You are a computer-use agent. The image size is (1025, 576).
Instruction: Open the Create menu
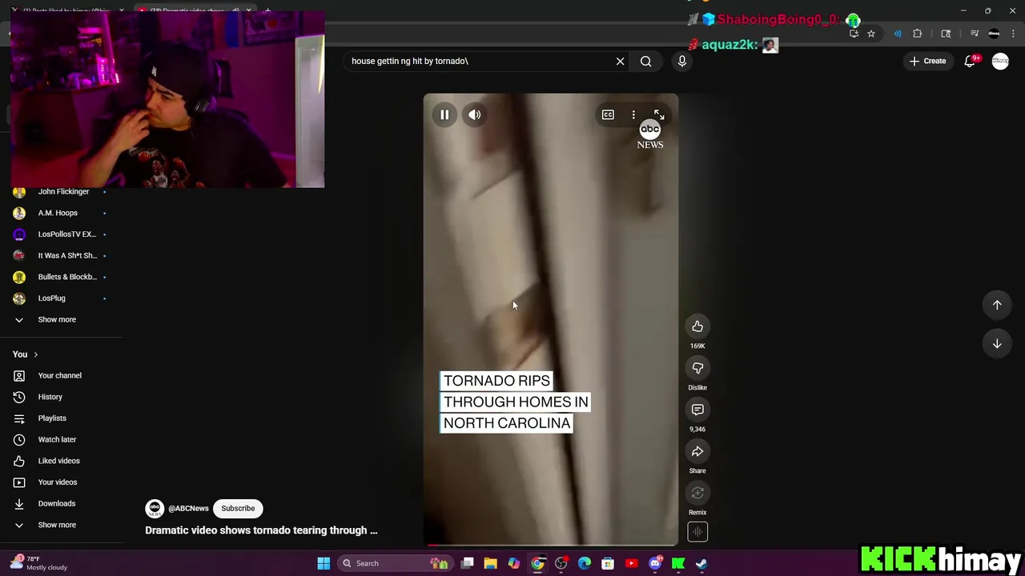click(927, 61)
